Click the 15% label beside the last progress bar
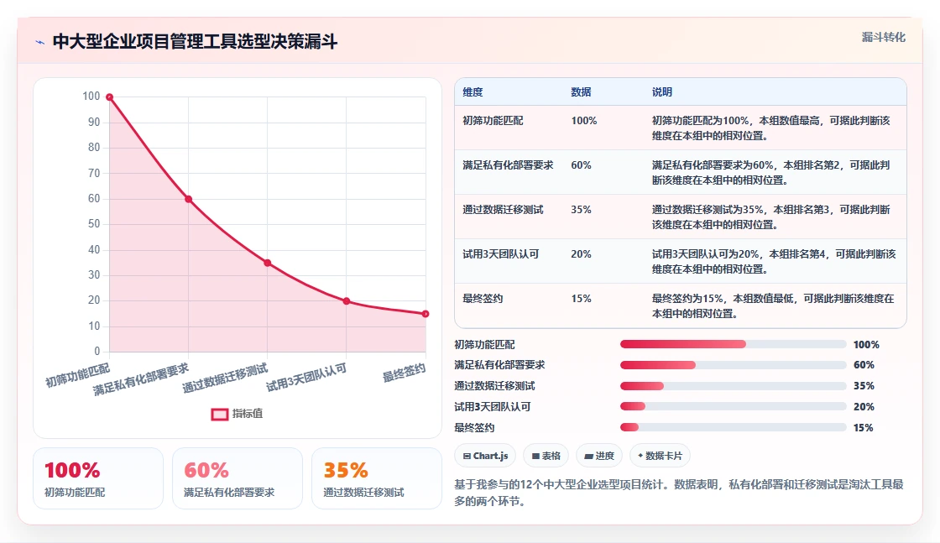Image resolution: width=940 pixels, height=543 pixels. click(x=864, y=428)
